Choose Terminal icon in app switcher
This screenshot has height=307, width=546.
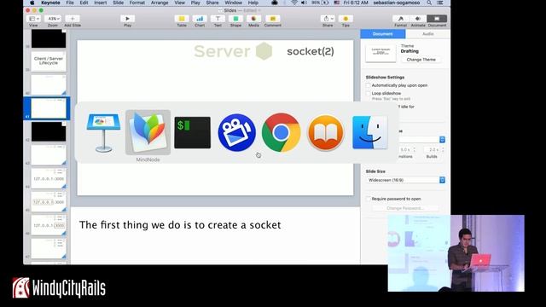[192, 133]
